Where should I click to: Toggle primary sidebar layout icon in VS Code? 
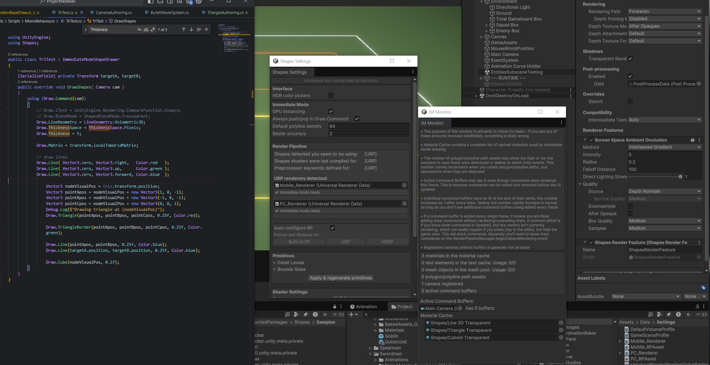tap(150, 2)
